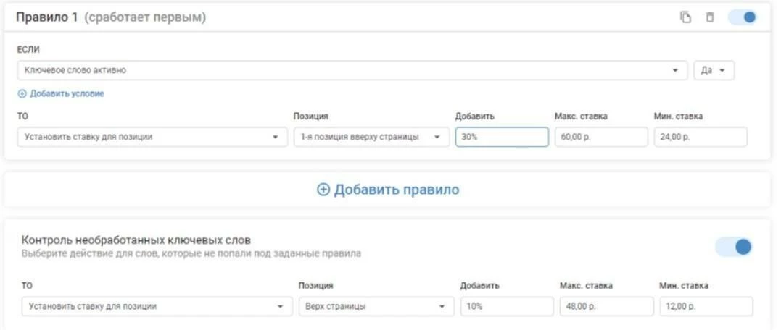Open the 'Ключевое слово активно' condition dropdown

pyautogui.click(x=351, y=71)
